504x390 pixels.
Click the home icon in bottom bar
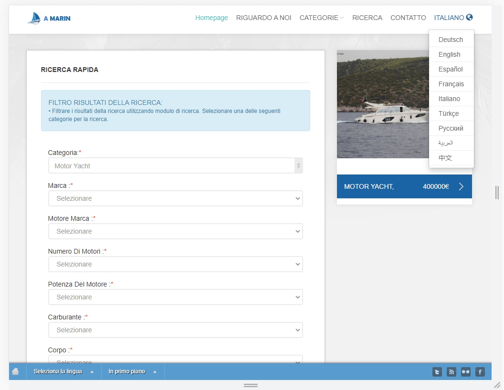pos(15,371)
